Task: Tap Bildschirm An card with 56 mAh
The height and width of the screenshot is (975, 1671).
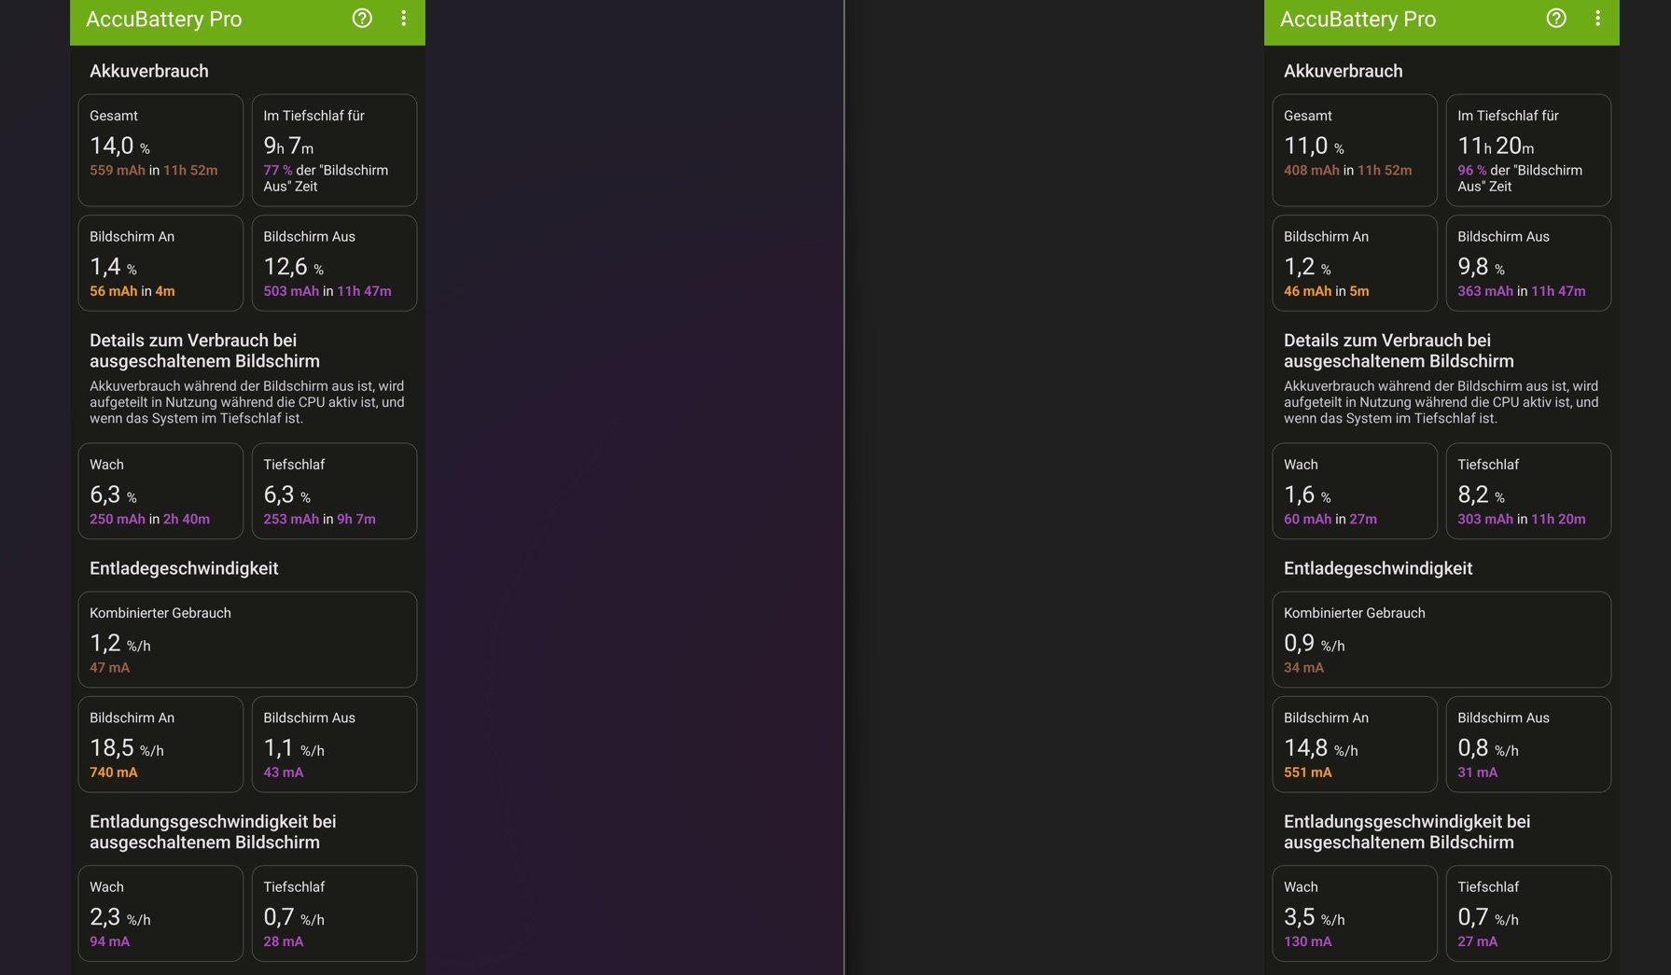Action: coord(160,263)
